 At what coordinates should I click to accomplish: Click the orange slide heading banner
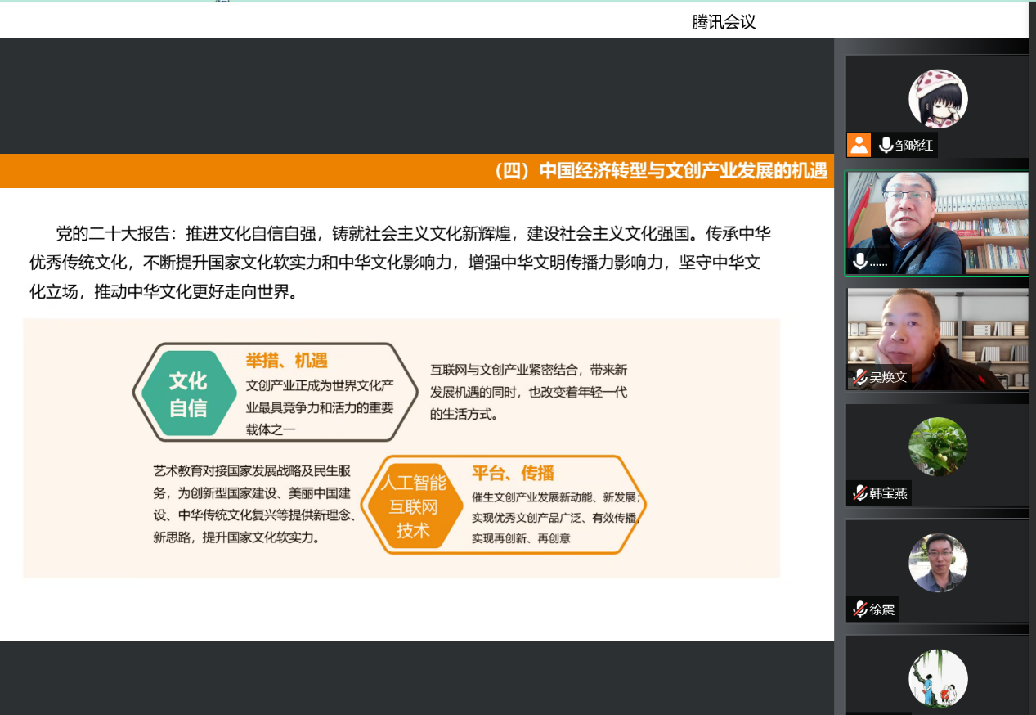pyautogui.click(x=416, y=171)
